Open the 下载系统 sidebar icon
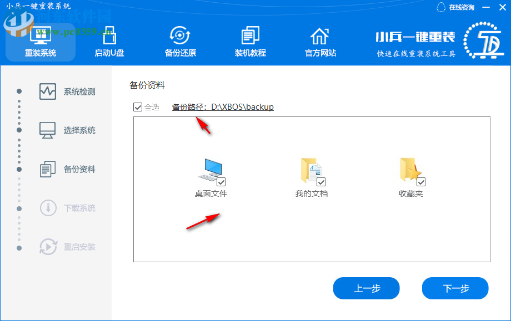 48,208
